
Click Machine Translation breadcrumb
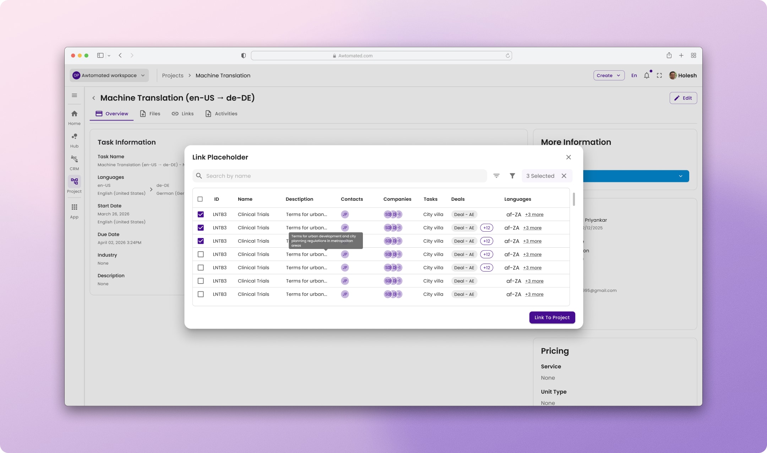point(223,75)
